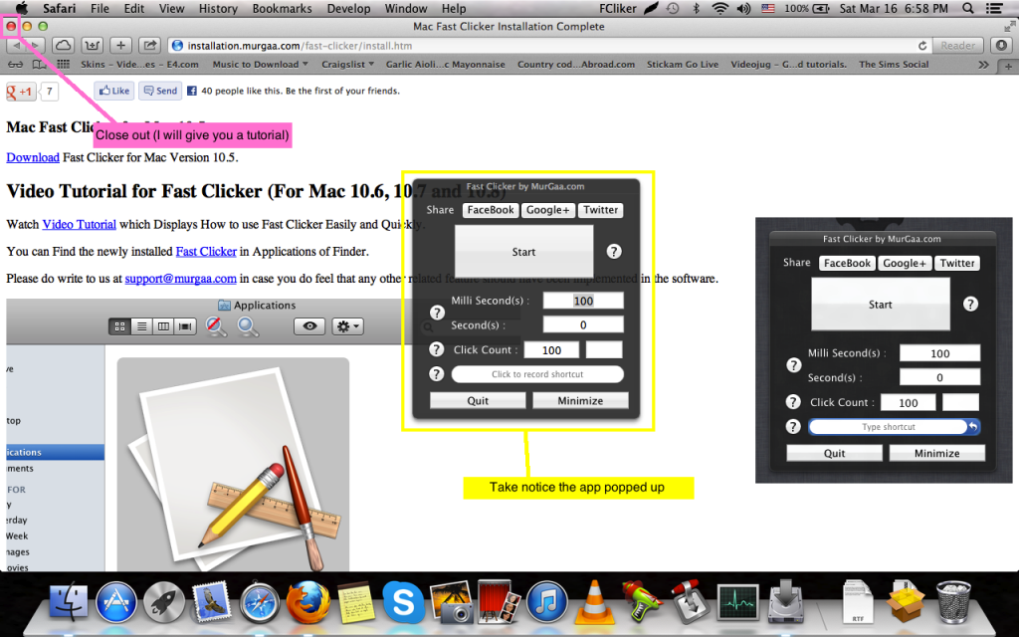Go forward with Safari's forward arrow
Image resolution: width=1019 pixels, height=637 pixels.
point(35,46)
